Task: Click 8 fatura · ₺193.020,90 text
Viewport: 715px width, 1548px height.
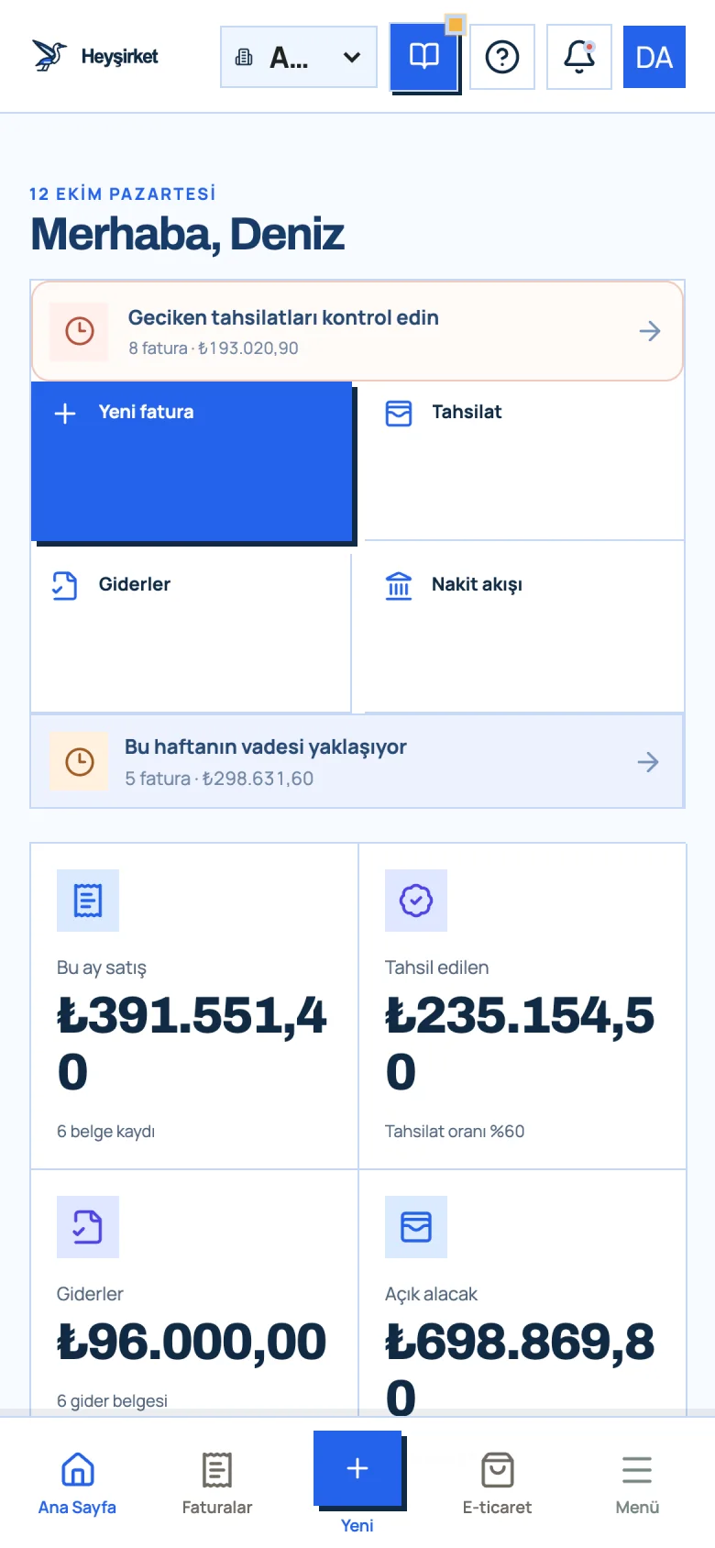Action: pos(214,348)
